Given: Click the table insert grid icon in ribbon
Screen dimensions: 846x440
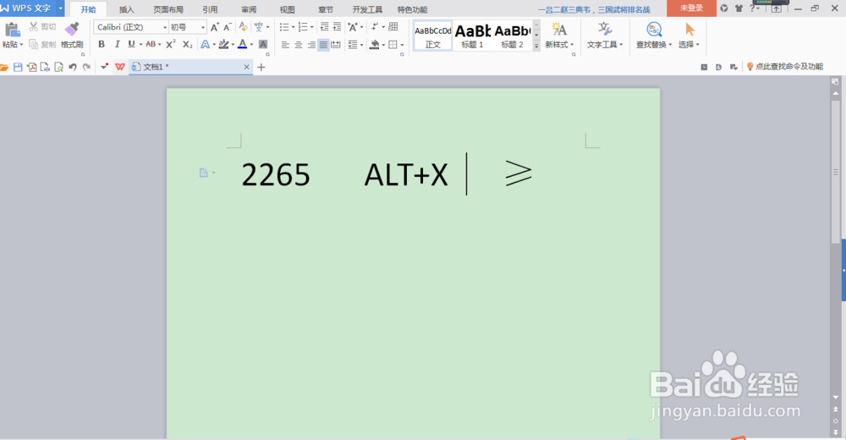Looking at the screenshot, I should (x=393, y=27).
